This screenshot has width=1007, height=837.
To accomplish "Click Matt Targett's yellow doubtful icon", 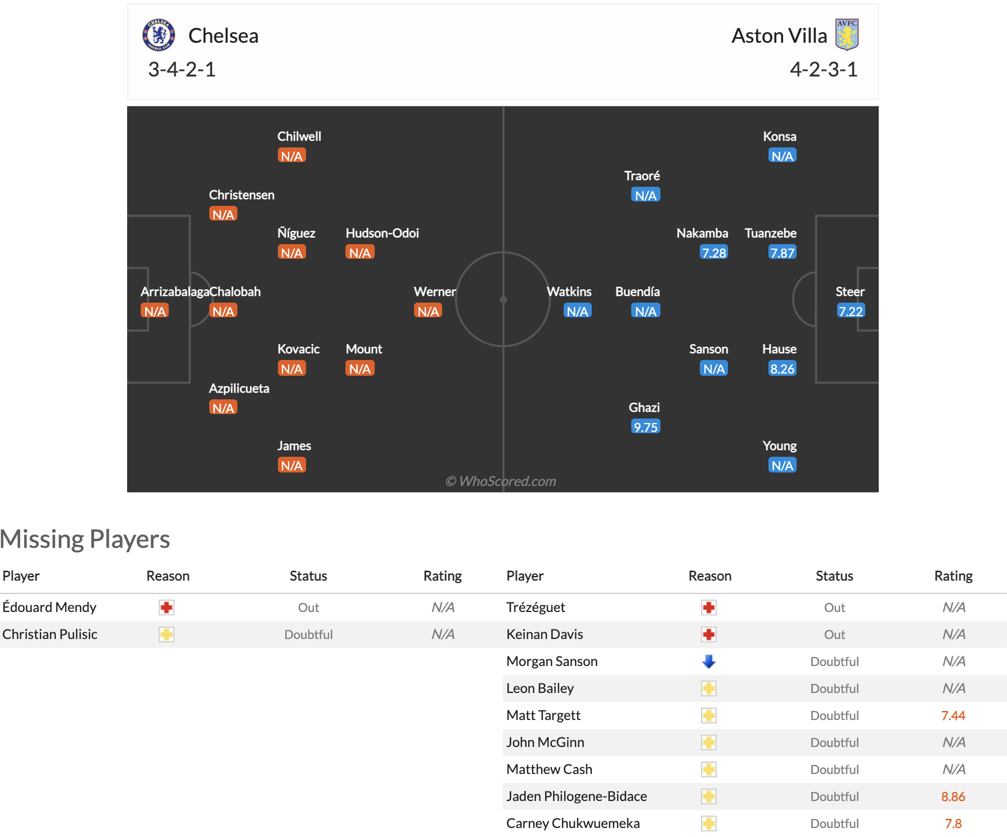I will pyautogui.click(x=709, y=715).
